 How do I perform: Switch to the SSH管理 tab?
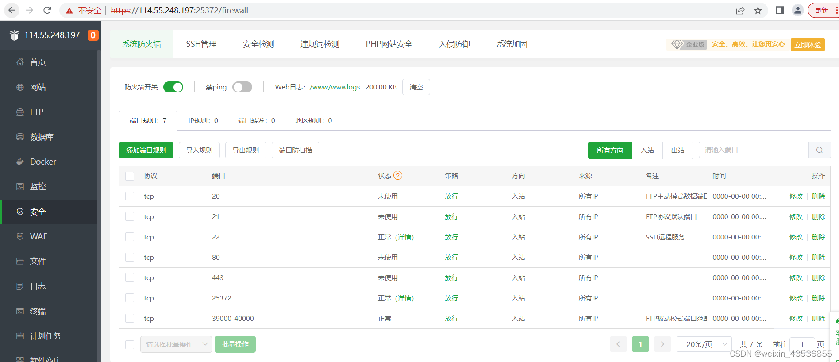201,44
